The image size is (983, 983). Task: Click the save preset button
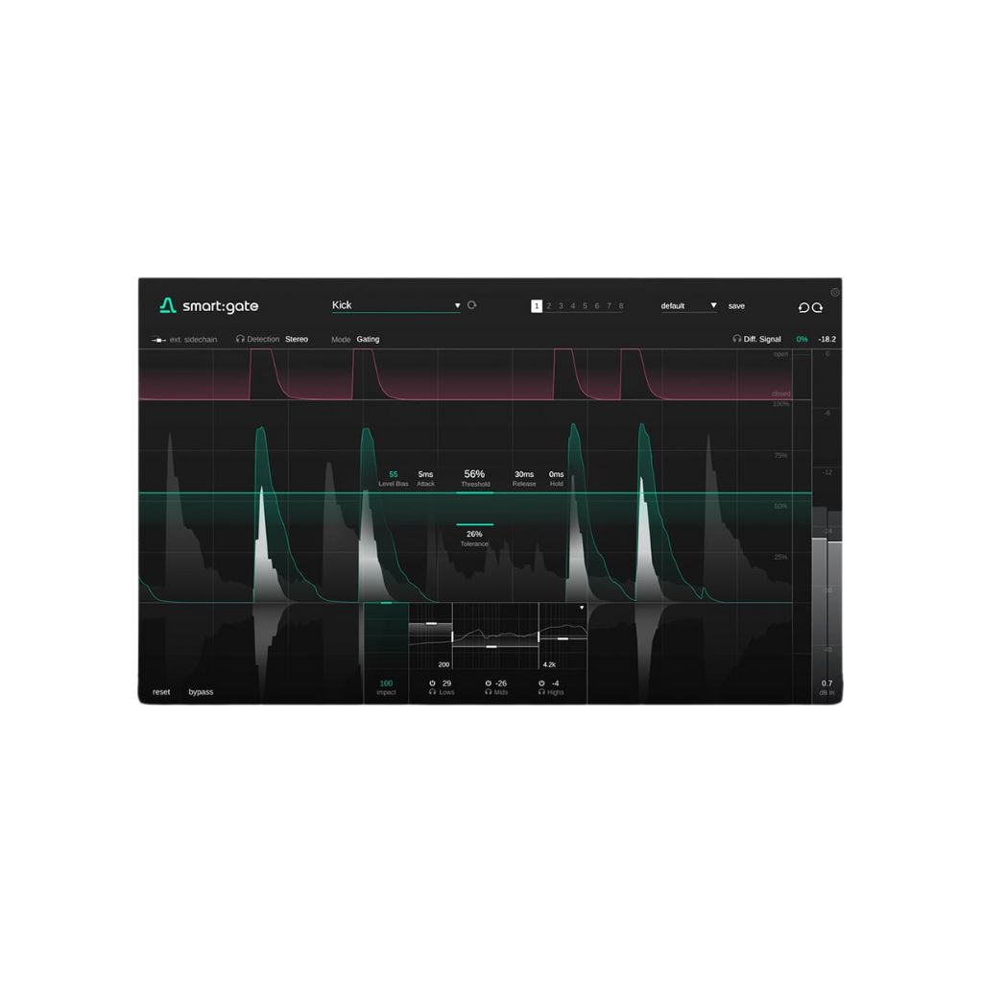tap(736, 306)
